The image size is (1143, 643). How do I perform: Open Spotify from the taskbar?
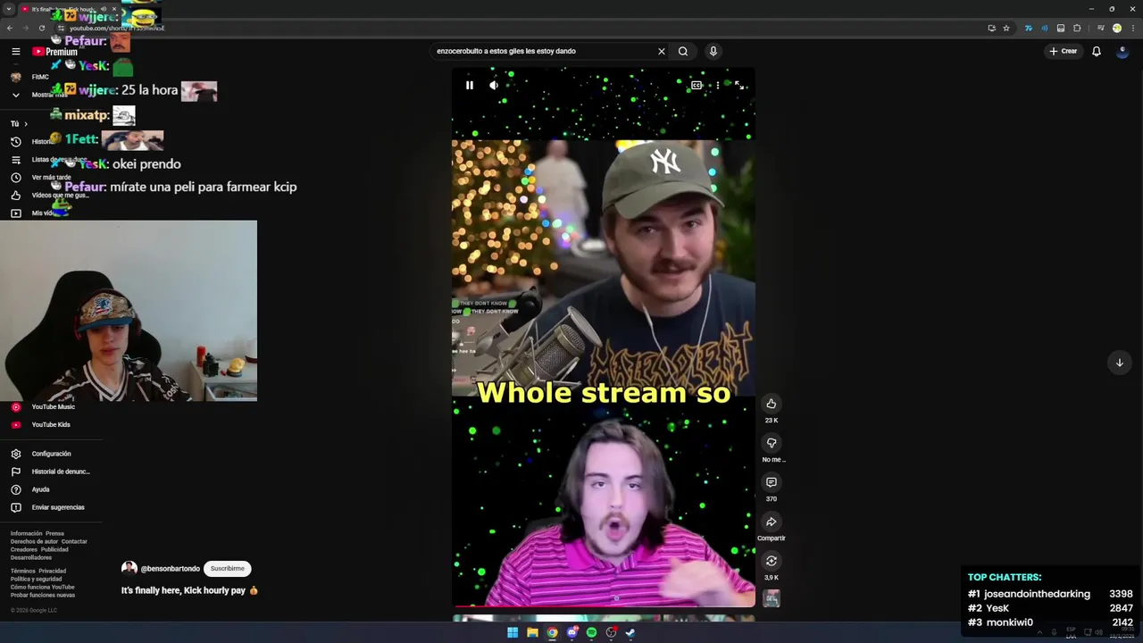tap(591, 632)
